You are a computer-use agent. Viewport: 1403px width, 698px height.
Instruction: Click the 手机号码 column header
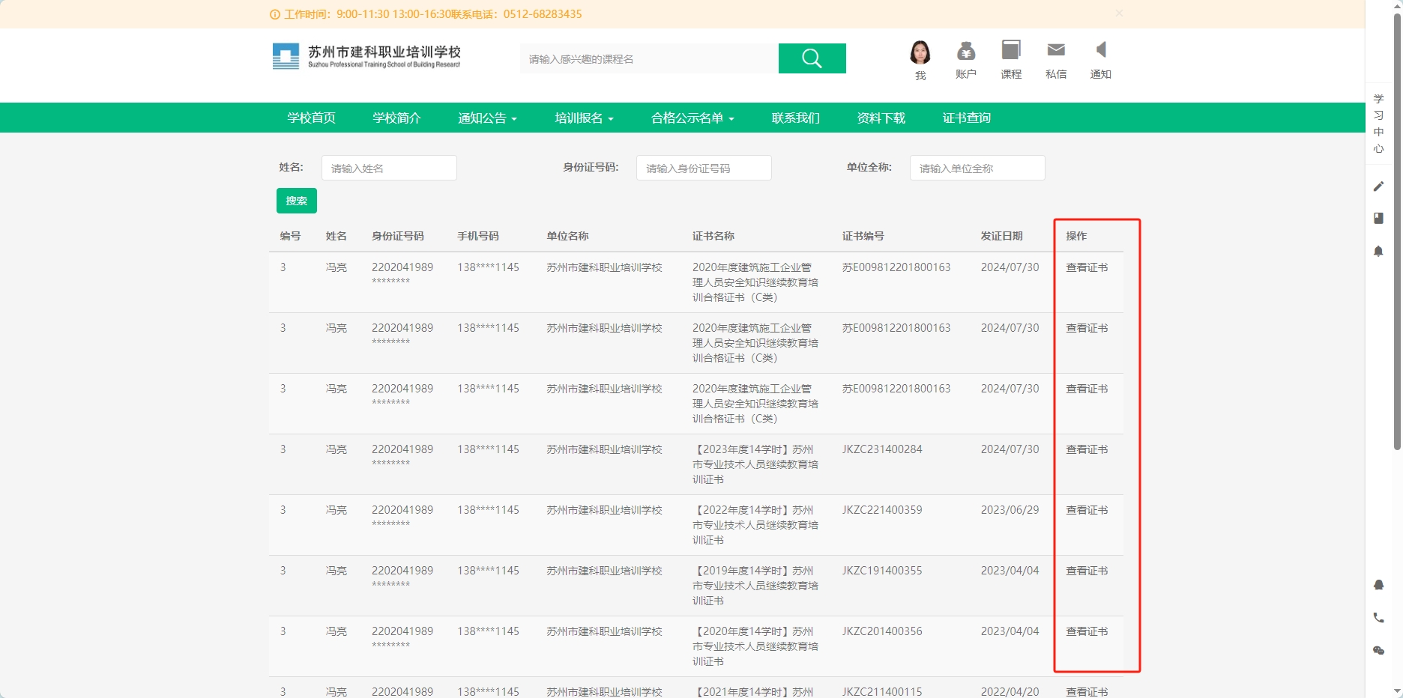[478, 236]
